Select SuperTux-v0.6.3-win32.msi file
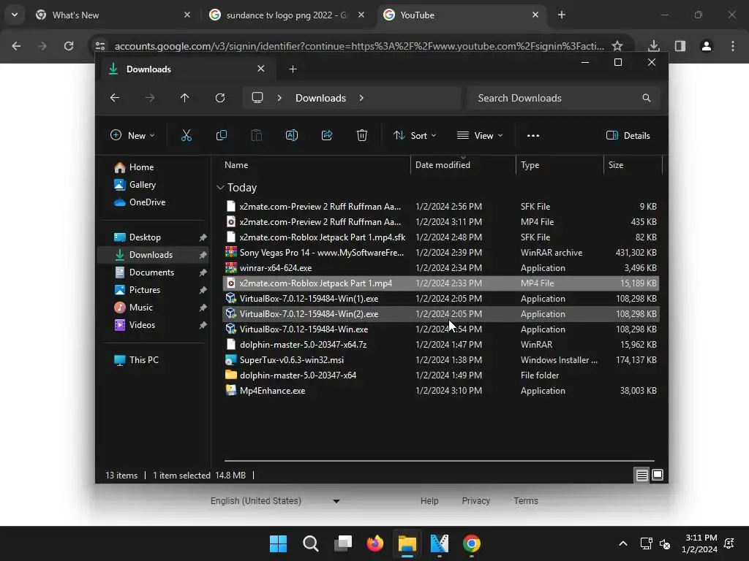749x561 pixels. (x=440, y=360)
